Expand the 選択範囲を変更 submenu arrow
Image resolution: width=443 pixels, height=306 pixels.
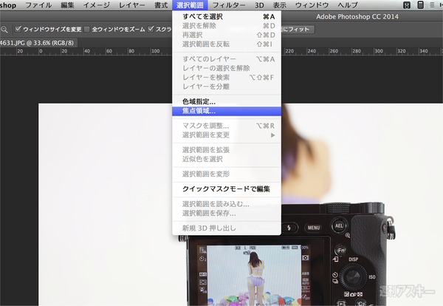point(272,135)
